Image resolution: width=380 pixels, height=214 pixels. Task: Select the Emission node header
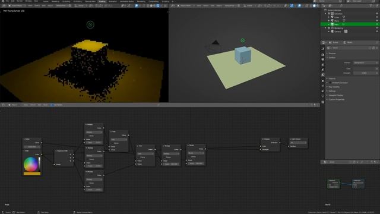point(271,139)
